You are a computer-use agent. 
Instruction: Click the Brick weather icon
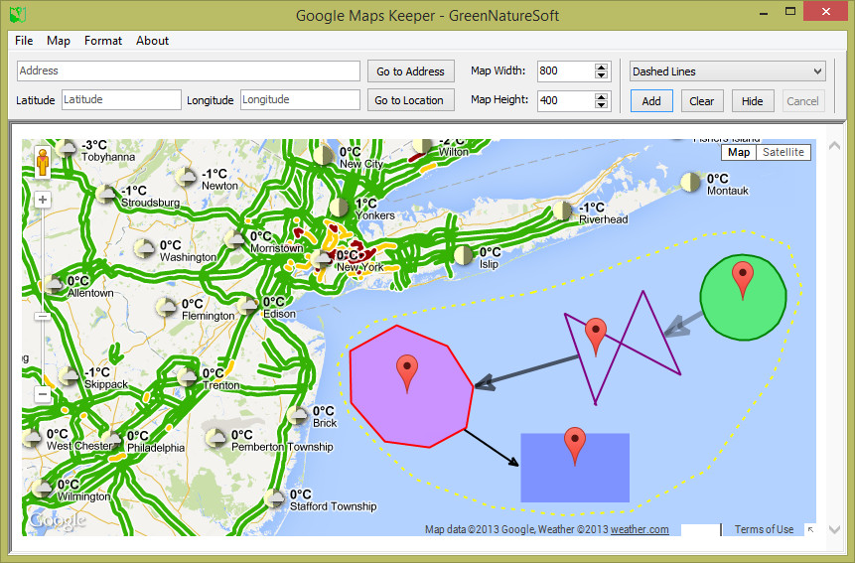pos(297,415)
